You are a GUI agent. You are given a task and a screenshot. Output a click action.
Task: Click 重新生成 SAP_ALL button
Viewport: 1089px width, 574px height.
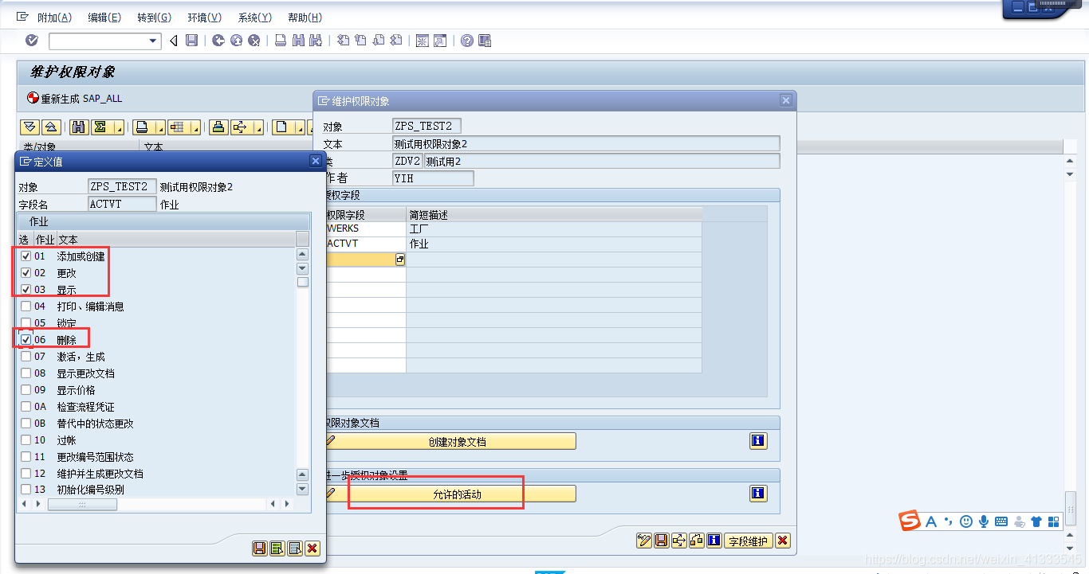[75, 99]
